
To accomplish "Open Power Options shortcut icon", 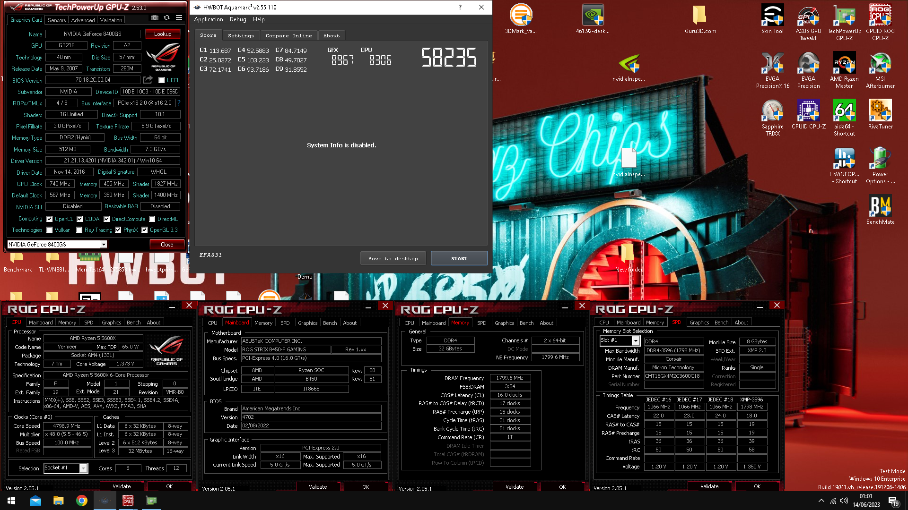I will (880, 165).
